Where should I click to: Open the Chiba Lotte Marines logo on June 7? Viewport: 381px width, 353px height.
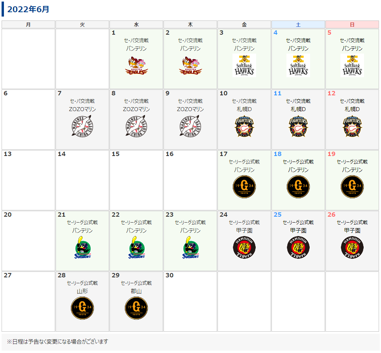click(82, 126)
